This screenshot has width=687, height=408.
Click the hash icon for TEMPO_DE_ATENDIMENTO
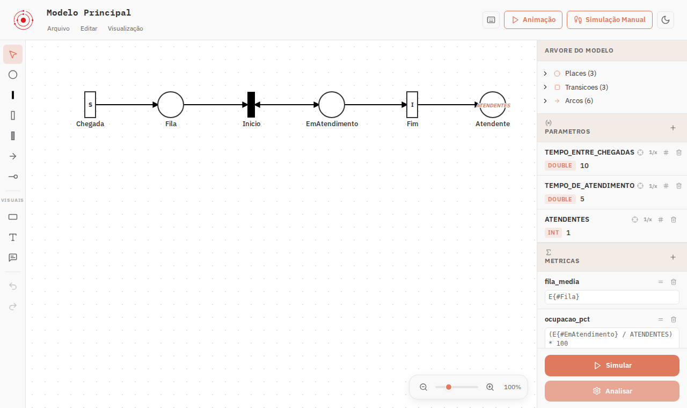[666, 186]
